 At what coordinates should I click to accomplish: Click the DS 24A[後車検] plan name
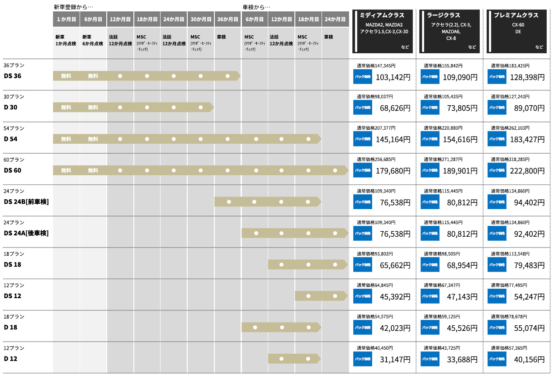(x=26, y=233)
